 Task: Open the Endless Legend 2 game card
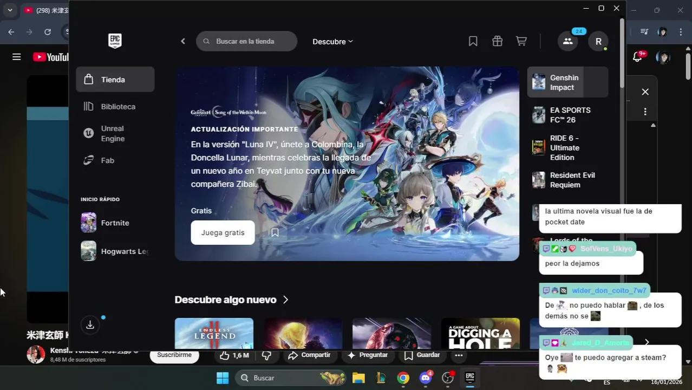click(214, 333)
